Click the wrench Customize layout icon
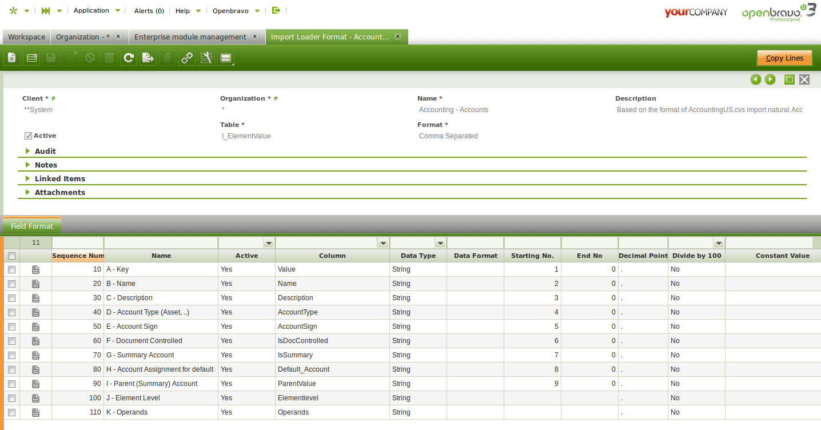 pyautogui.click(x=206, y=58)
